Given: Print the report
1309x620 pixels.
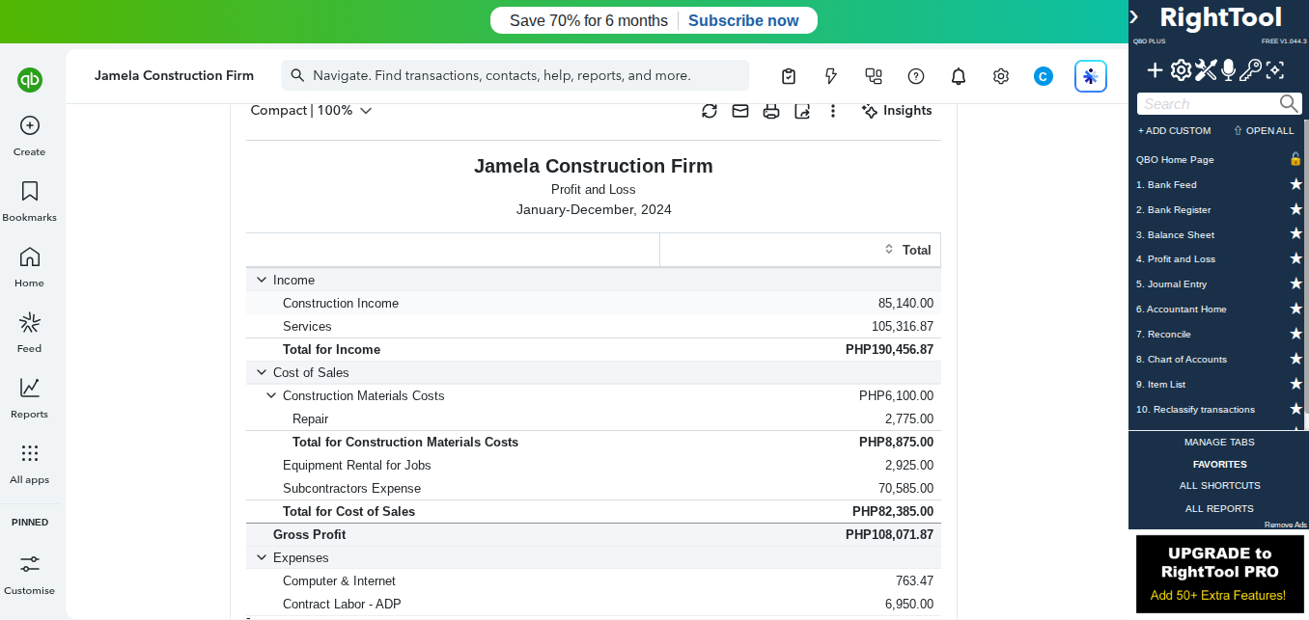Looking at the screenshot, I should click(771, 111).
